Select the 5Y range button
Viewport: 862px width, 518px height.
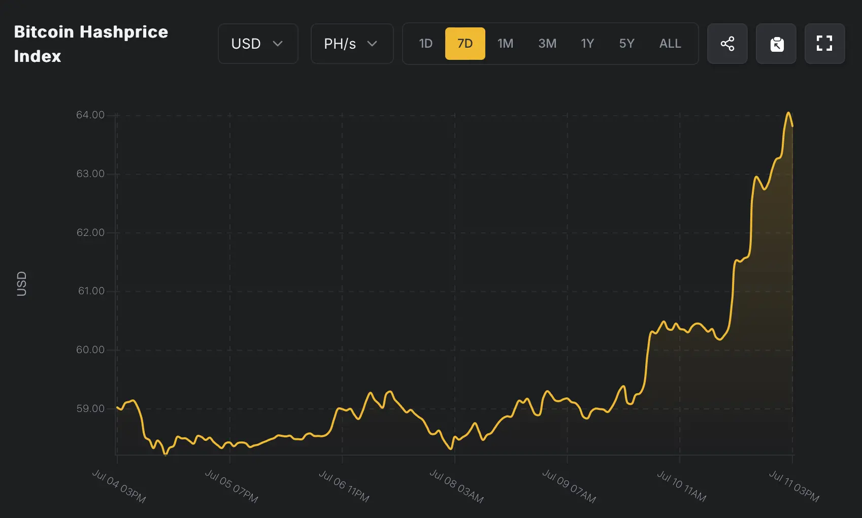click(626, 44)
